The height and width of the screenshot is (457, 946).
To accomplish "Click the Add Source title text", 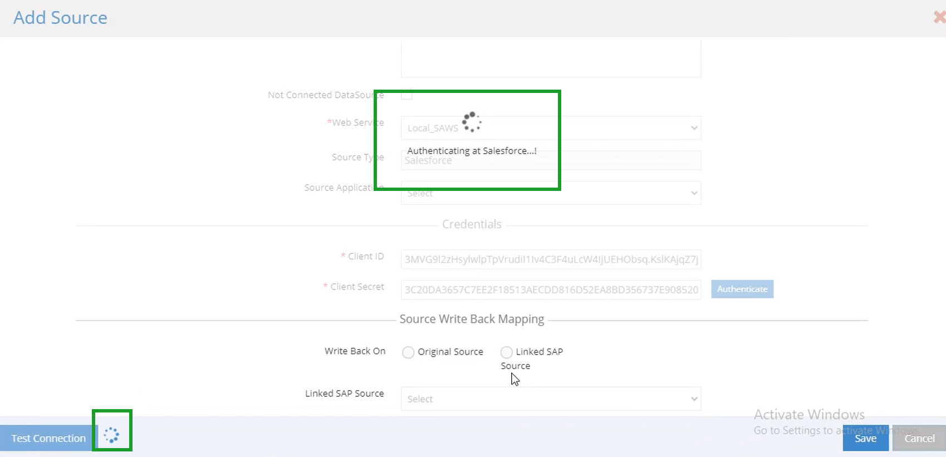I will coord(60,18).
